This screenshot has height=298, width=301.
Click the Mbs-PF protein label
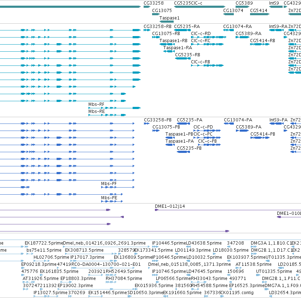(x=109, y=183)
